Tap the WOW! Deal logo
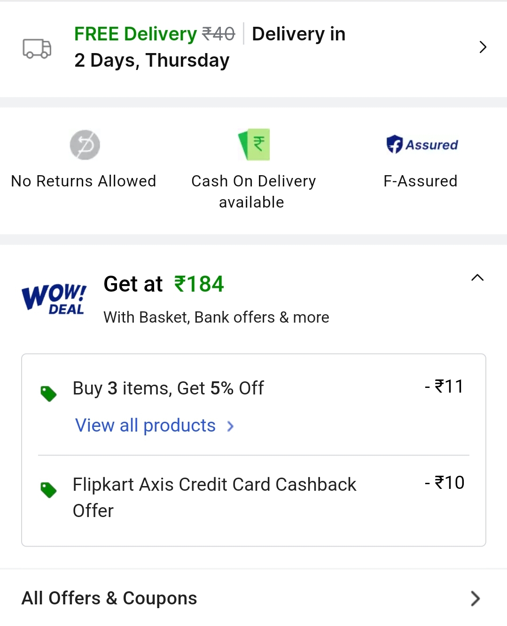This screenshot has height=626, width=507. (54, 299)
